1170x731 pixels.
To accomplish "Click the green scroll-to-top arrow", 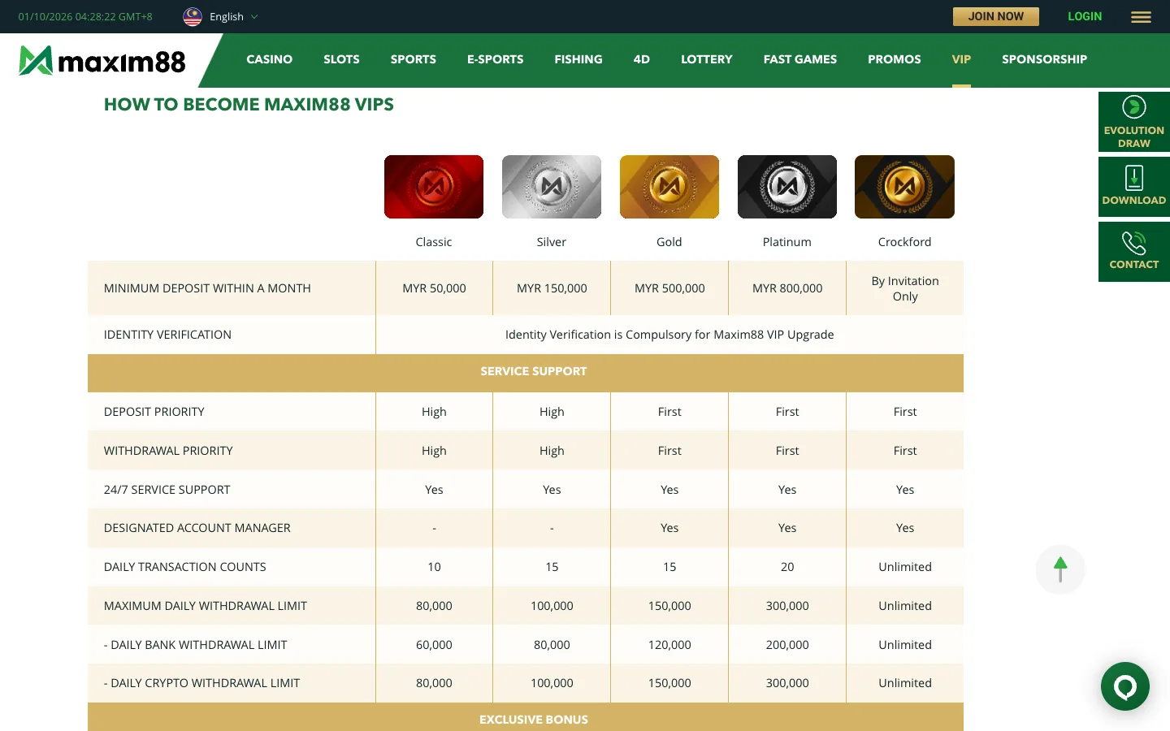I will (1060, 569).
